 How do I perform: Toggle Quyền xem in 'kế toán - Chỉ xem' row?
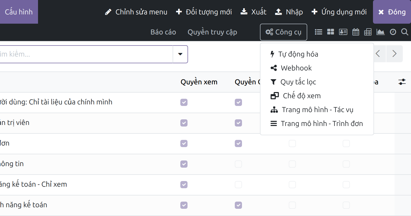click(184, 185)
